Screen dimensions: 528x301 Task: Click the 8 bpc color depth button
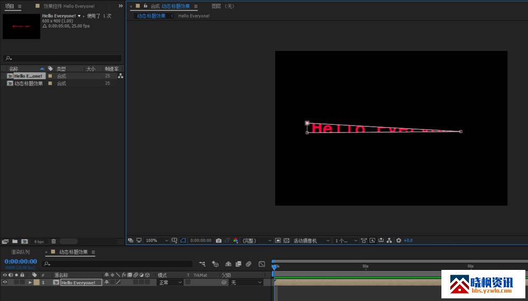pos(39,241)
